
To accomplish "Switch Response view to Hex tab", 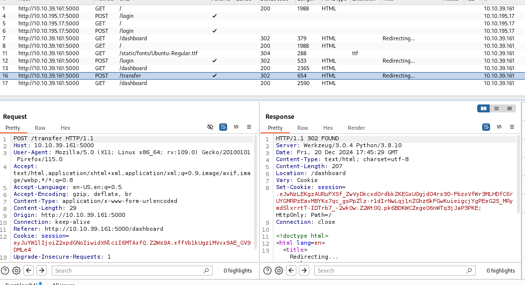I will 328,128.
